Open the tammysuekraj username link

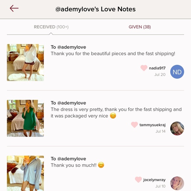[152, 125]
